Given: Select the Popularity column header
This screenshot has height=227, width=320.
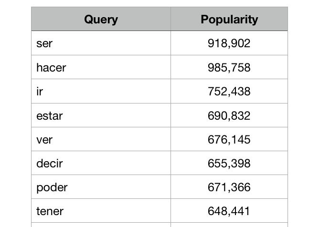Looking at the screenshot, I should [x=229, y=20].
